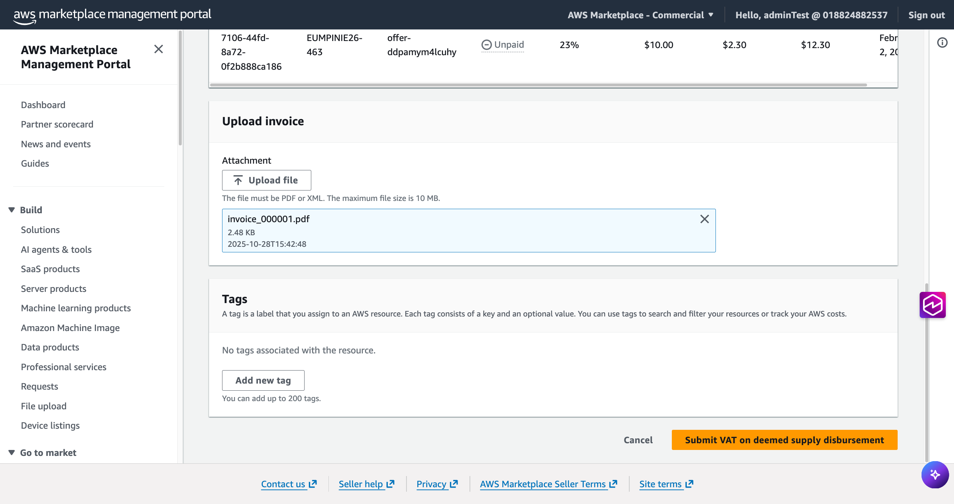The height and width of the screenshot is (504, 954).
Task: Click Upload file button
Action: point(266,180)
